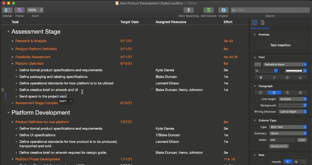Align paragraph text right
This screenshot has width=312, height=165.
tap(287, 93)
